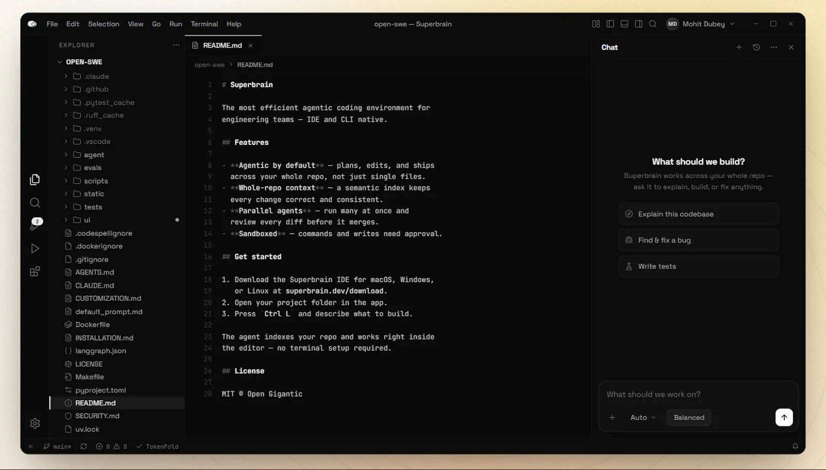The width and height of the screenshot is (826, 470).
Task: Open Source Control icon with badge 2
Action: coord(35,225)
